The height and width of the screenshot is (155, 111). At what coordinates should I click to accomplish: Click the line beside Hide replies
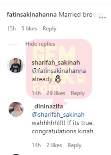(x=12, y=44)
